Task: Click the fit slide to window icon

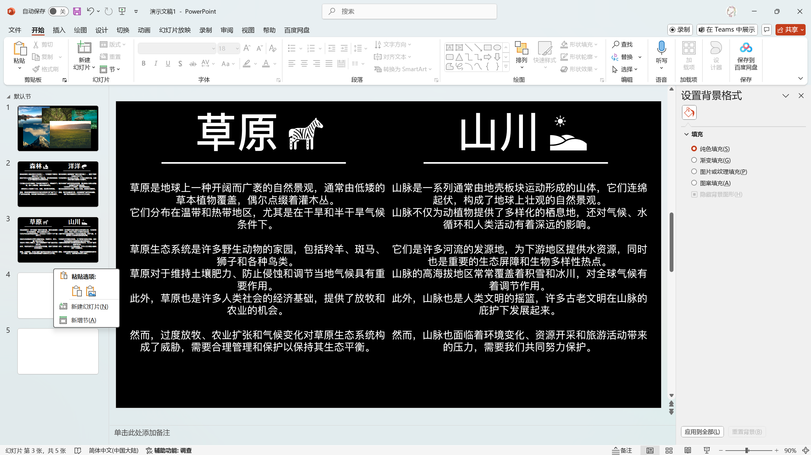Action: [805, 450]
